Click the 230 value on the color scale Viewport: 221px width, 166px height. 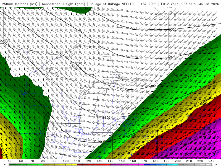coord(211,161)
